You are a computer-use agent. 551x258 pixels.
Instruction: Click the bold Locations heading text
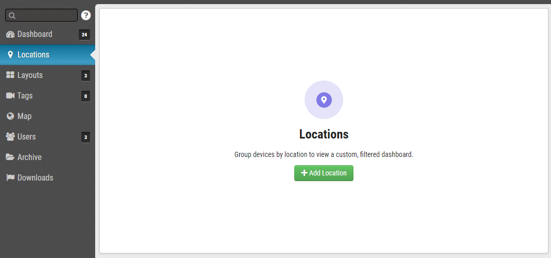(x=324, y=134)
